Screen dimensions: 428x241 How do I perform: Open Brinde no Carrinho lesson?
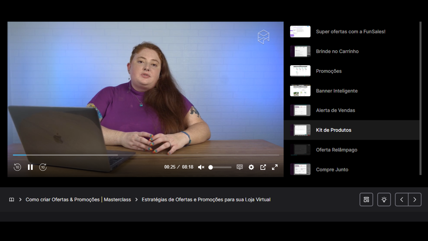[x=351, y=51]
